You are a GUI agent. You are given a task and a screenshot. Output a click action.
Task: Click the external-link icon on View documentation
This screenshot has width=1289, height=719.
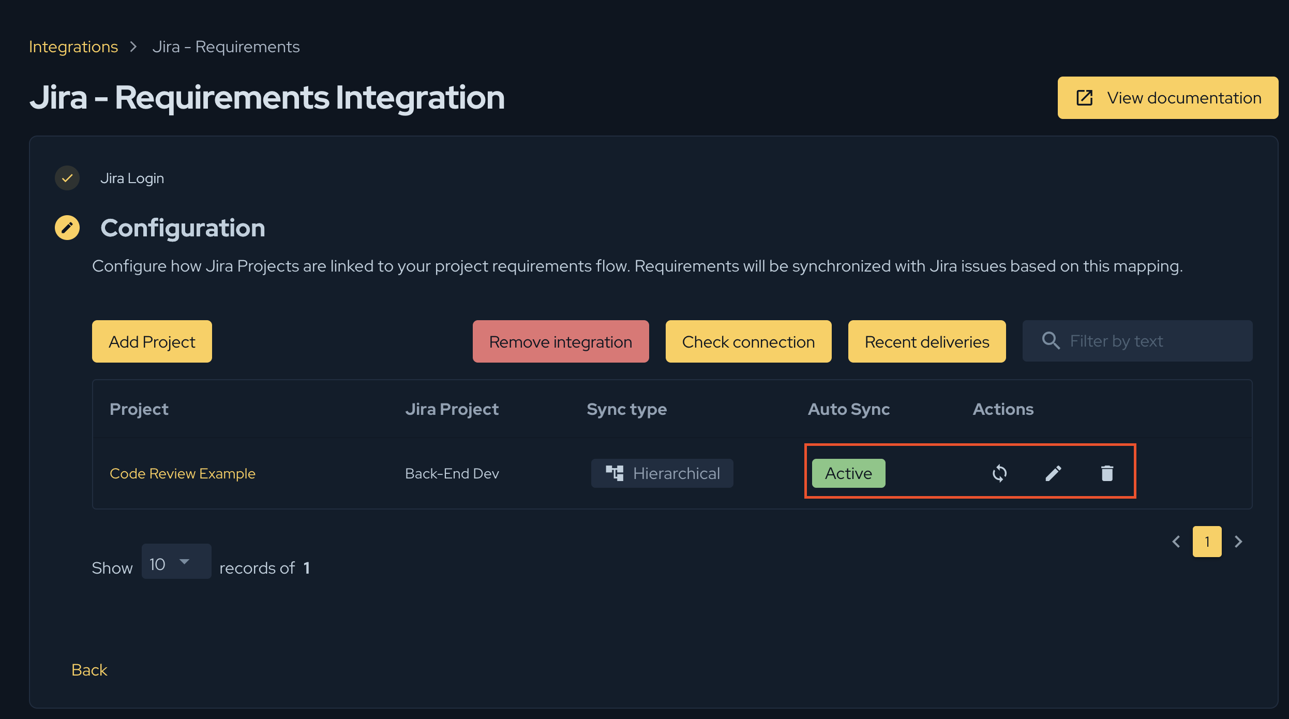point(1085,98)
